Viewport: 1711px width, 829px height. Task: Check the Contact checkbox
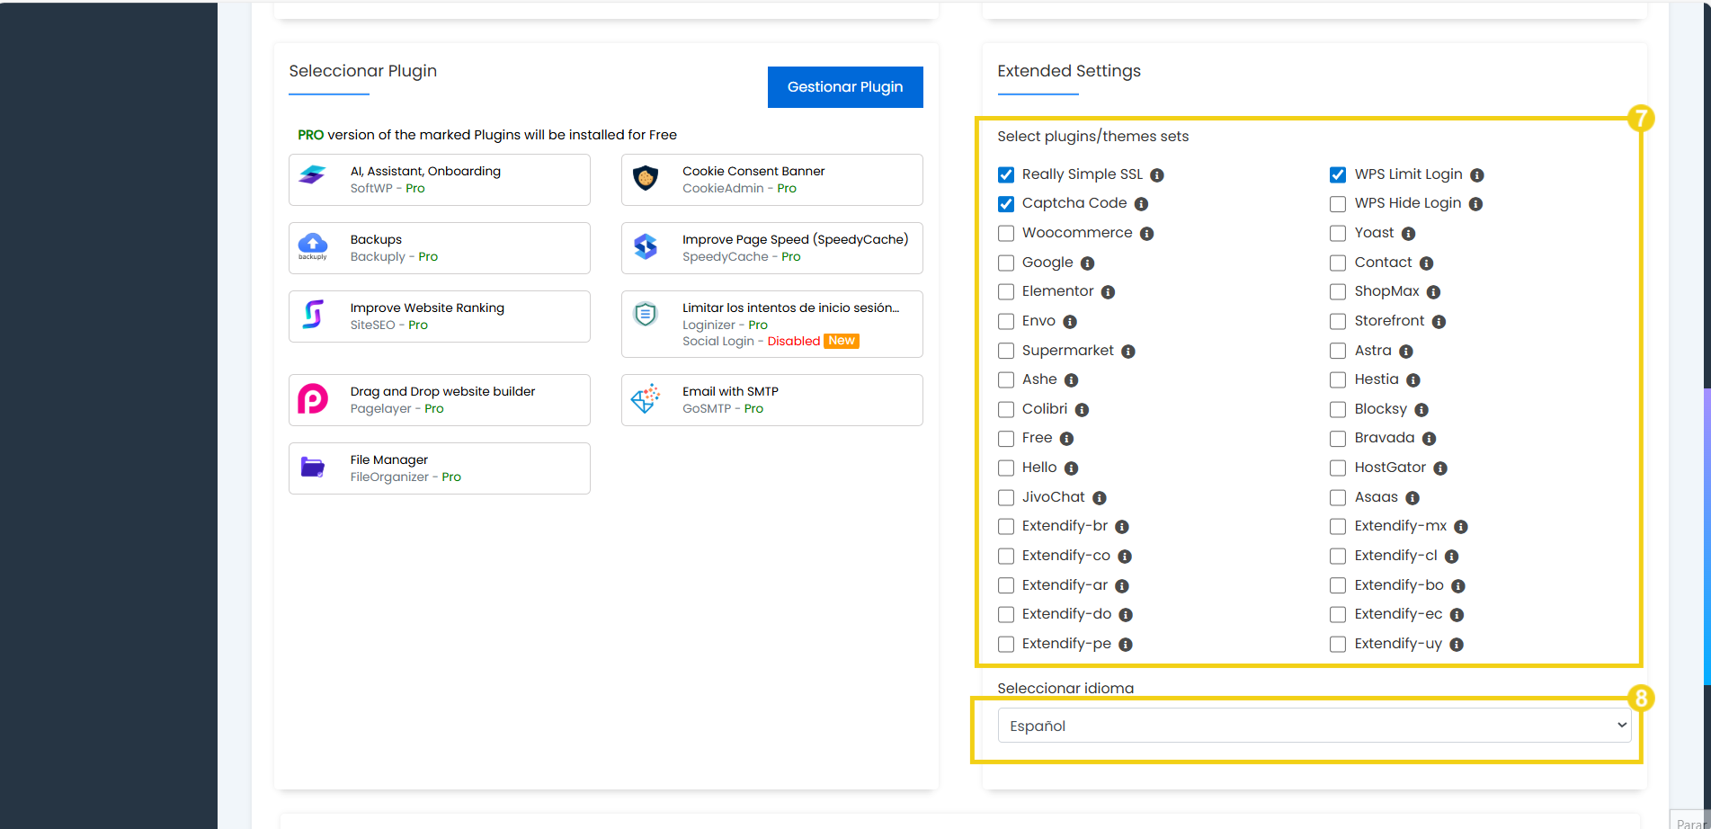tap(1338, 263)
